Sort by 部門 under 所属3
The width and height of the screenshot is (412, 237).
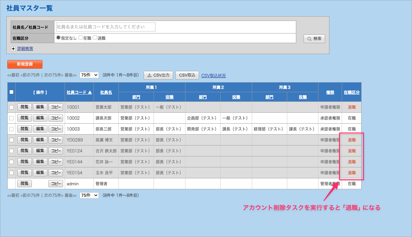click(269, 97)
